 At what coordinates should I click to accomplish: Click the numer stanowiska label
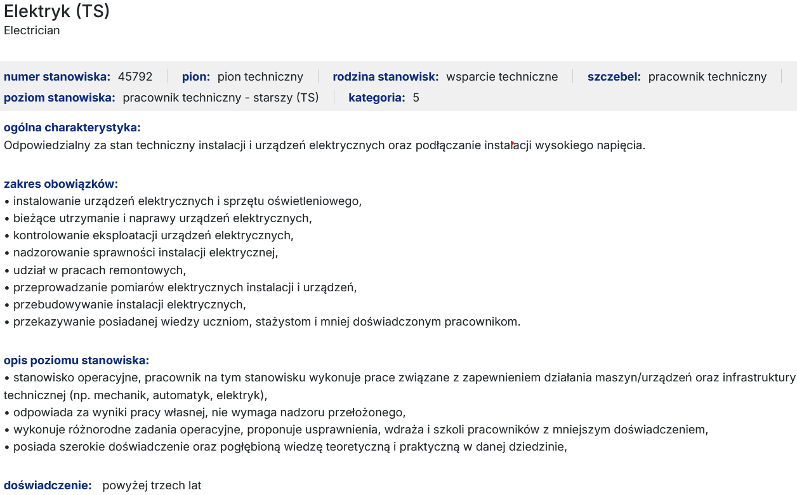[57, 77]
